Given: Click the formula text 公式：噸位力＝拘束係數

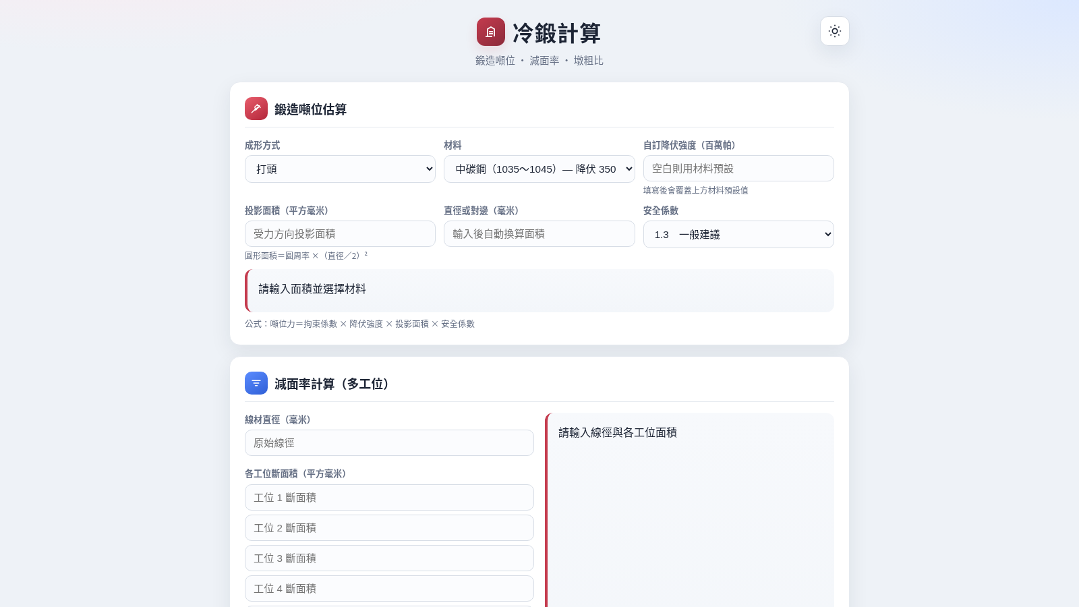Looking at the screenshot, I should (359, 324).
